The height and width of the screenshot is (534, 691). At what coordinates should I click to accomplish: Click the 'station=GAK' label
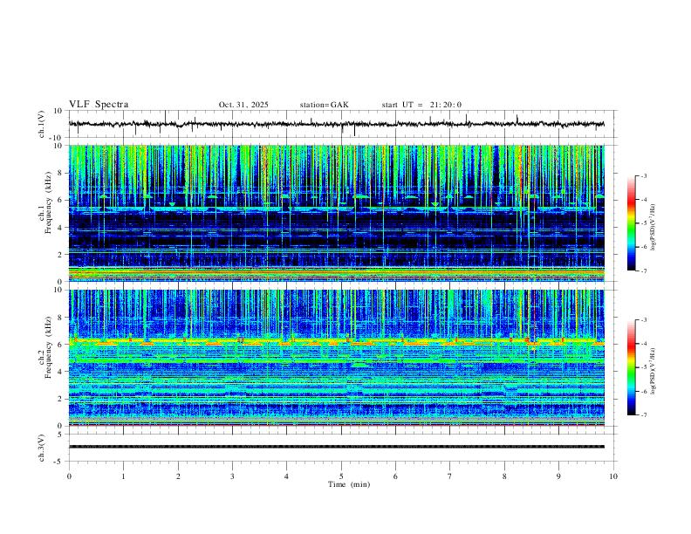[324, 105]
